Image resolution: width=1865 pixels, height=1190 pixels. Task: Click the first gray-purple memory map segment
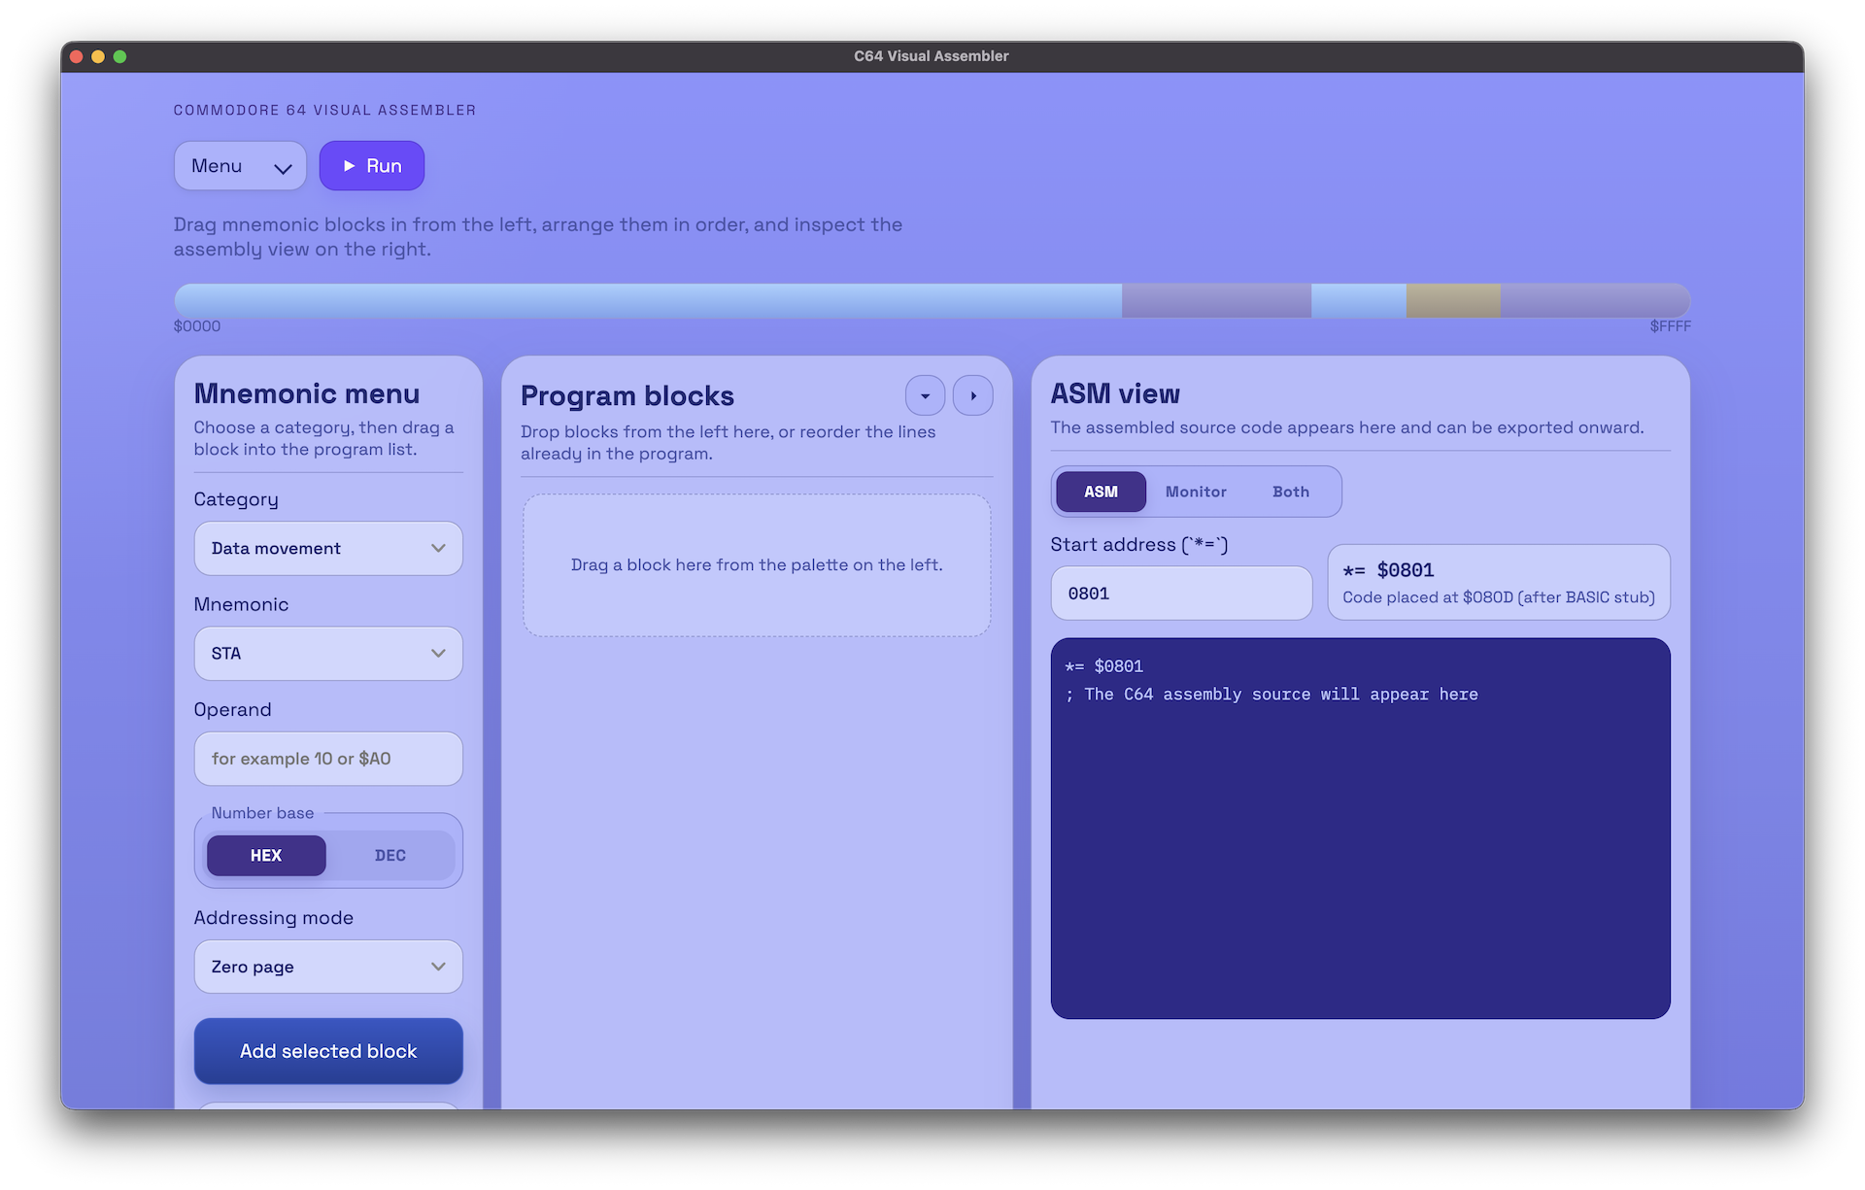[x=1216, y=301]
